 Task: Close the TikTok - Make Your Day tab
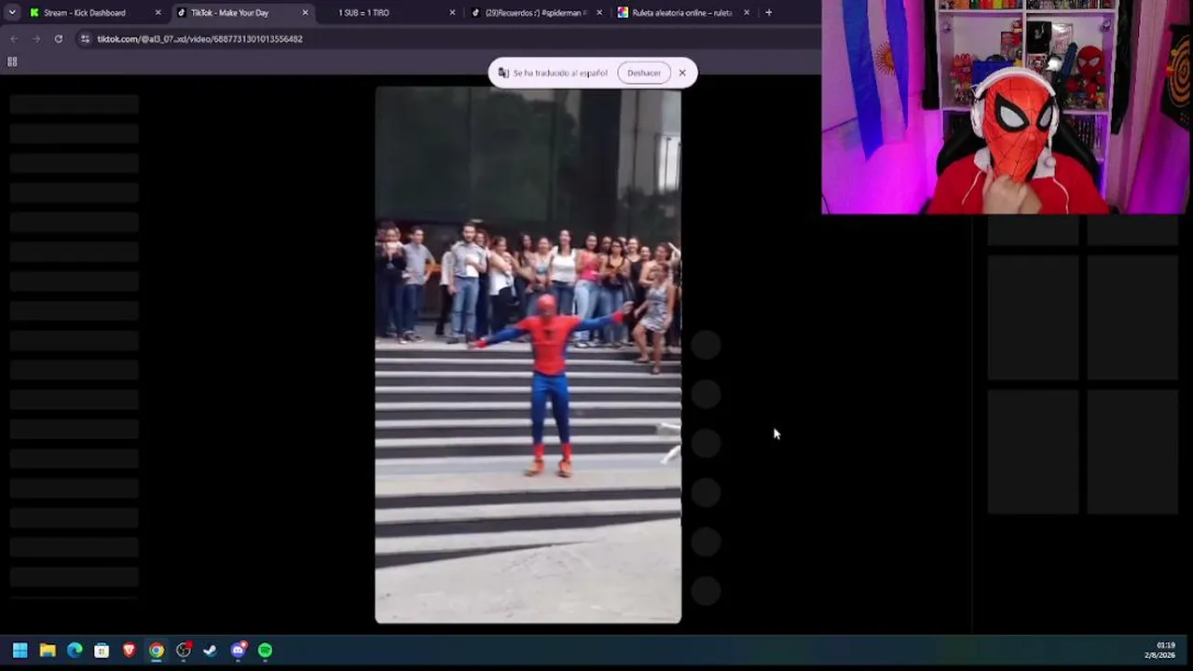(x=305, y=13)
